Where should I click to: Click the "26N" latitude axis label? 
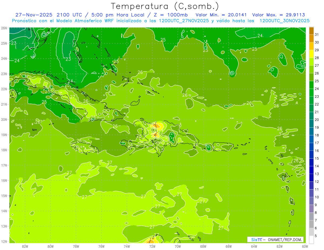[4, 28]
